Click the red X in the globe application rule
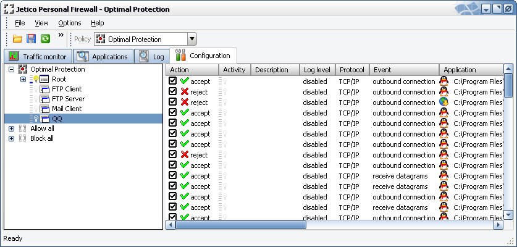The height and width of the screenshot is (247, 517). [185, 103]
